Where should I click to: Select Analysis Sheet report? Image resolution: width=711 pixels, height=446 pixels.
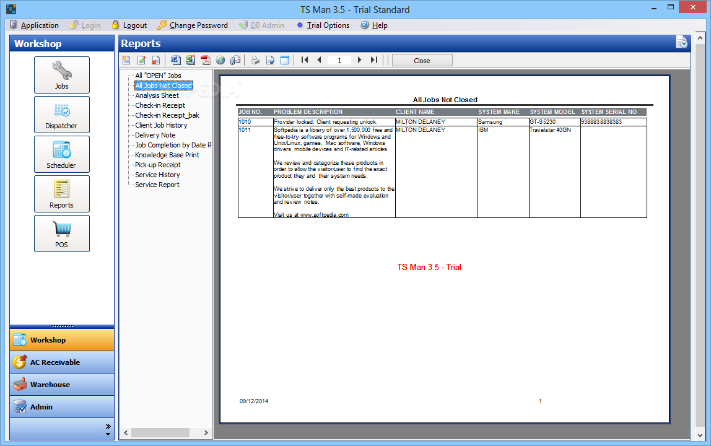[x=157, y=95]
